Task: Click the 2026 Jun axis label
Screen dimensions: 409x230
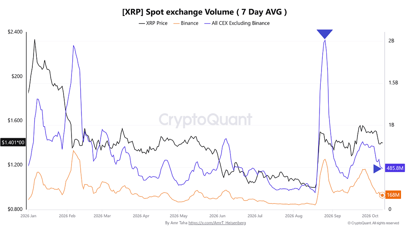Action: tap(217, 216)
